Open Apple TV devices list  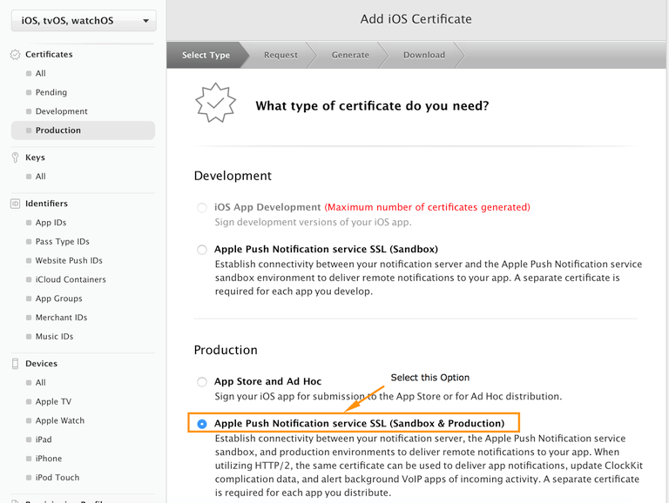[x=53, y=401]
